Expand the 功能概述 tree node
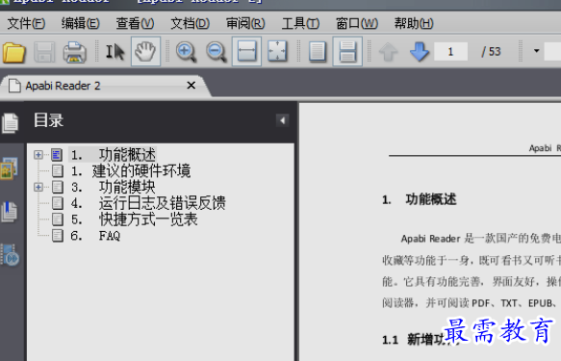The width and height of the screenshot is (561, 361). tap(38, 155)
